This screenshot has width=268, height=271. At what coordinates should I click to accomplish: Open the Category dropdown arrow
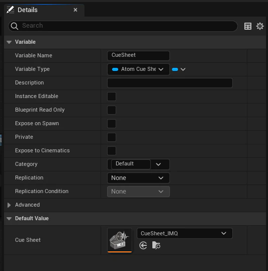click(x=158, y=164)
